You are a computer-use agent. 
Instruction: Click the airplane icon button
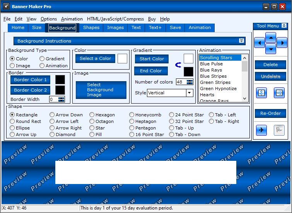tap(261, 130)
